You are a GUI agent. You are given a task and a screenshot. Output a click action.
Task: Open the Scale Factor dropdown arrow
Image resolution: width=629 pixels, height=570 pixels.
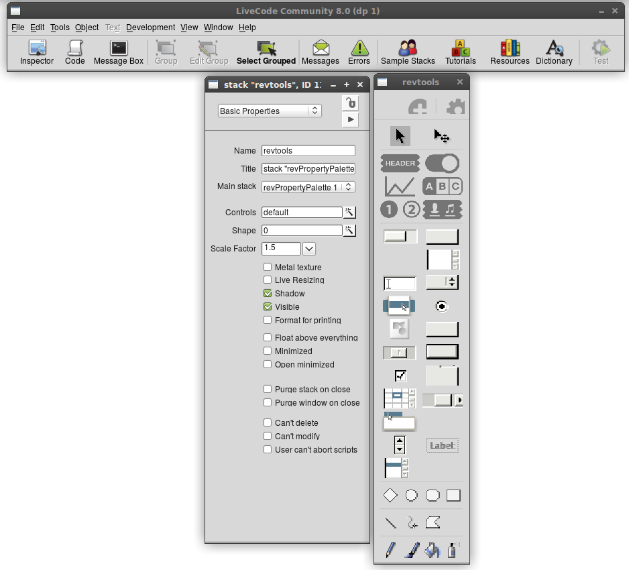click(308, 249)
